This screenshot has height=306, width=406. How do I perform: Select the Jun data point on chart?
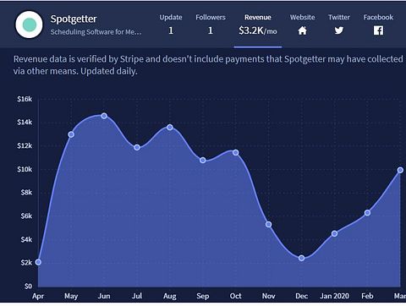(104, 116)
